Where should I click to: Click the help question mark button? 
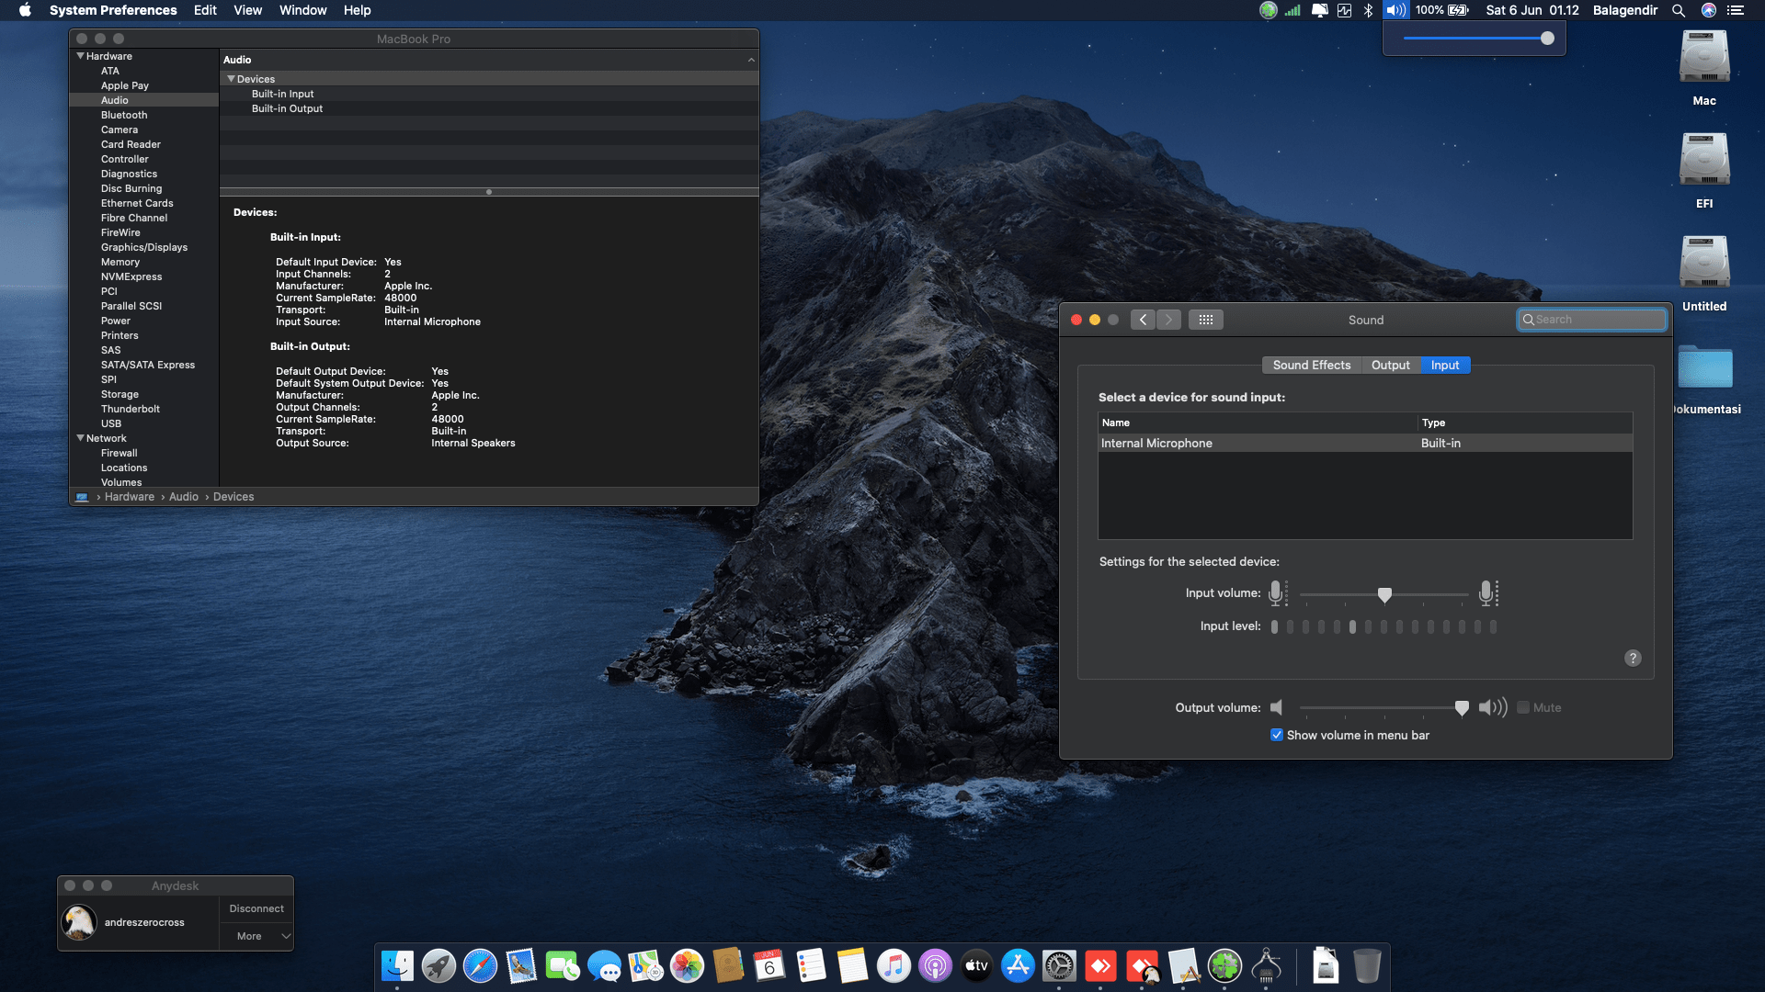[x=1633, y=658]
